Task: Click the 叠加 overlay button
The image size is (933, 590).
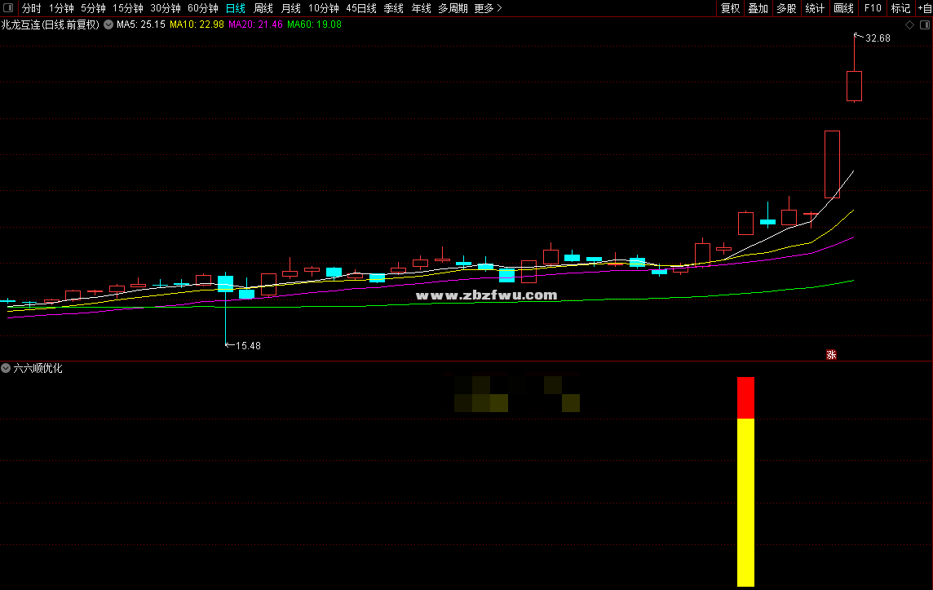Action: [x=758, y=8]
